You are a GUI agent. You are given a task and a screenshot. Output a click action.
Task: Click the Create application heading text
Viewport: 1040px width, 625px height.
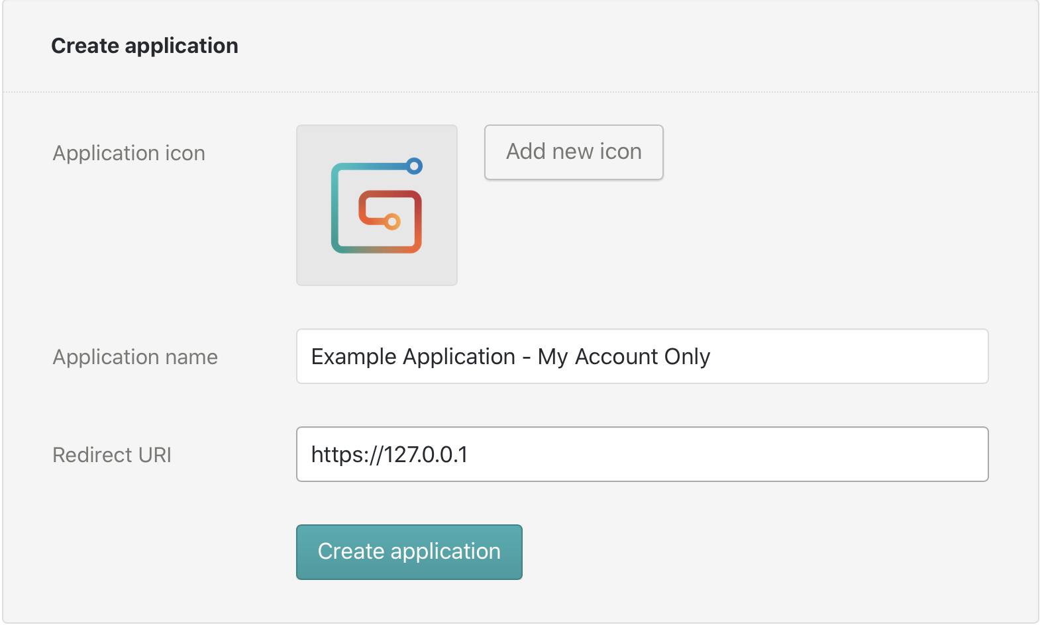click(x=144, y=46)
